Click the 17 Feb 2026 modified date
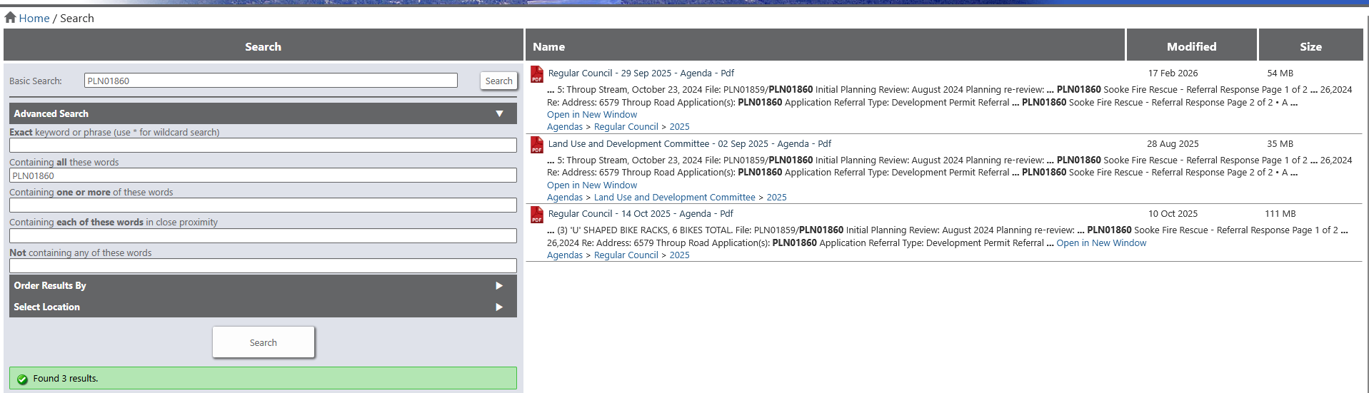 pyautogui.click(x=1173, y=73)
